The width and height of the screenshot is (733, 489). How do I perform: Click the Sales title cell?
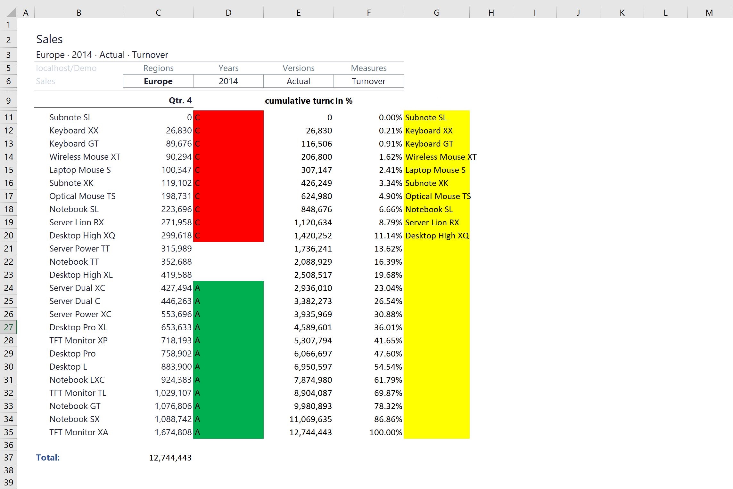tap(49, 39)
